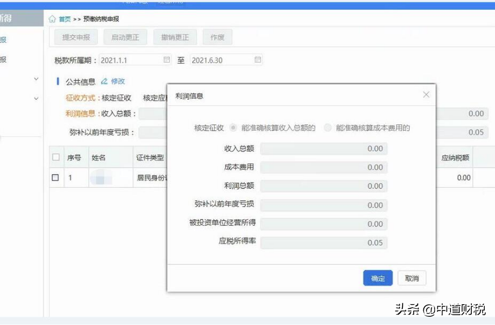This screenshot has width=495, height=325.
Task: Select radio 能准确核算成本费用的
Action: click(x=328, y=128)
